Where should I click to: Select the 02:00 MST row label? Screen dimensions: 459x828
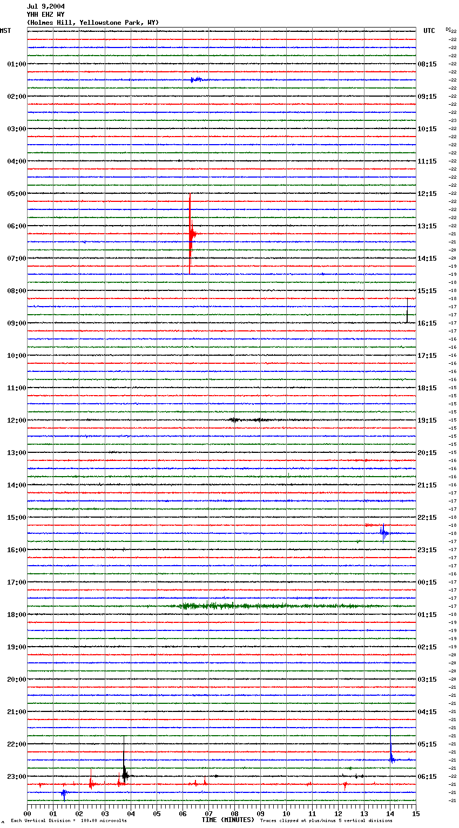[x=16, y=97]
